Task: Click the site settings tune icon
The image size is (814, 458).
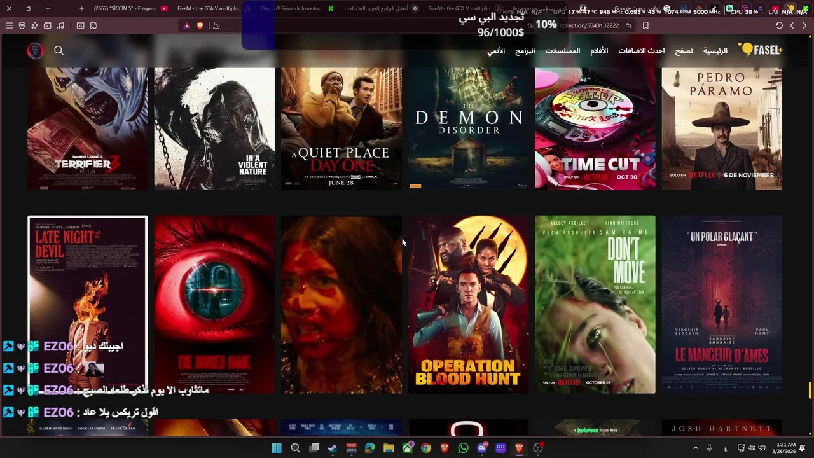Action: point(629,25)
